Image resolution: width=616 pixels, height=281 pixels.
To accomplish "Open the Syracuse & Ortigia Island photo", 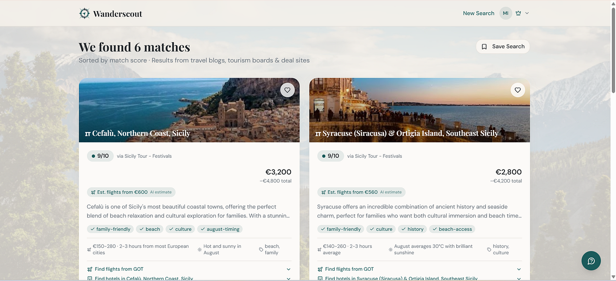I will coord(420,110).
